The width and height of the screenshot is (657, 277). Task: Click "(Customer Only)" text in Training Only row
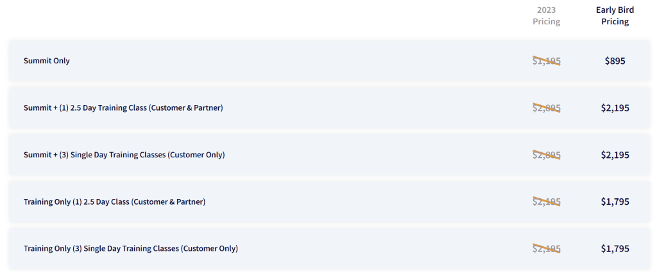pyautogui.click(x=209, y=249)
